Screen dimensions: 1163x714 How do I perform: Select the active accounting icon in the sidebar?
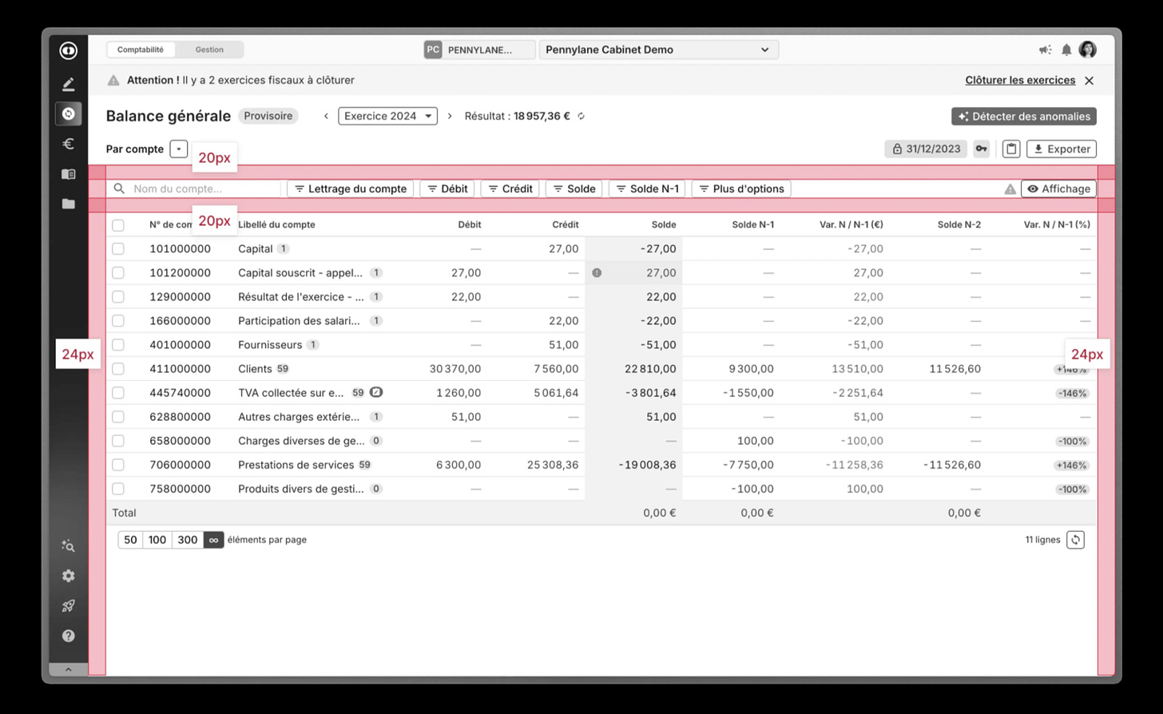69,113
